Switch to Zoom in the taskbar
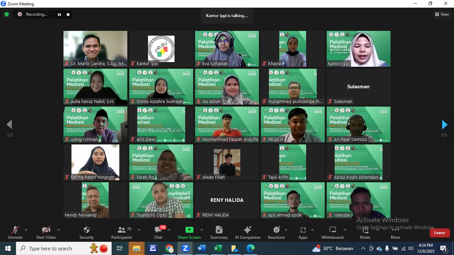The height and width of the screenshot is (255, 454). tap(185, 248)
